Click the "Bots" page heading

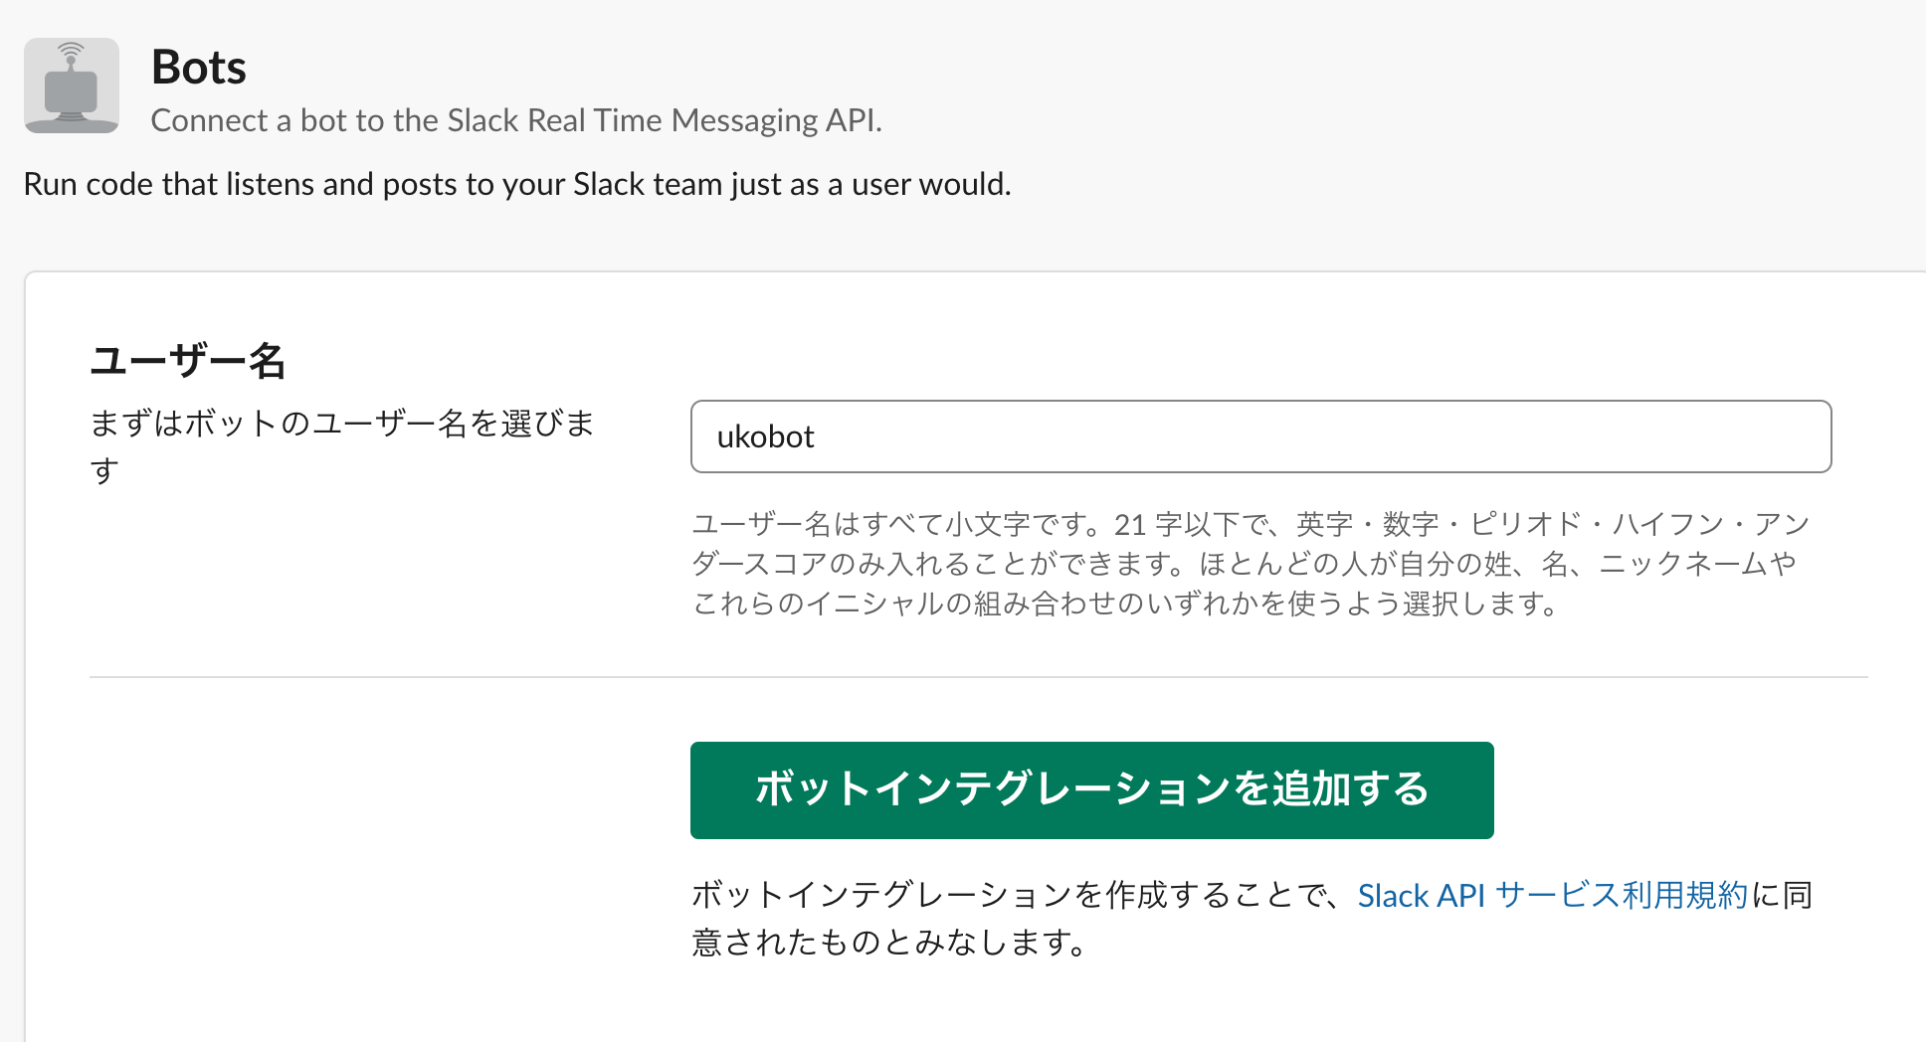pyautogui.click(x=199, y=68)
